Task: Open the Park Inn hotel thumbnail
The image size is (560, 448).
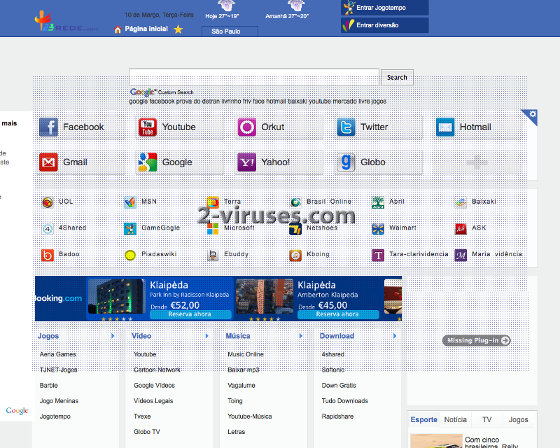Action: [116, 297]
